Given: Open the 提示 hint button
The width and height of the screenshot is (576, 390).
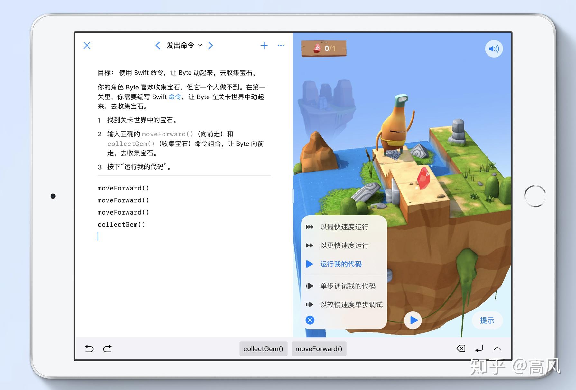Looking at the screenshot, I should click(487, 320).
